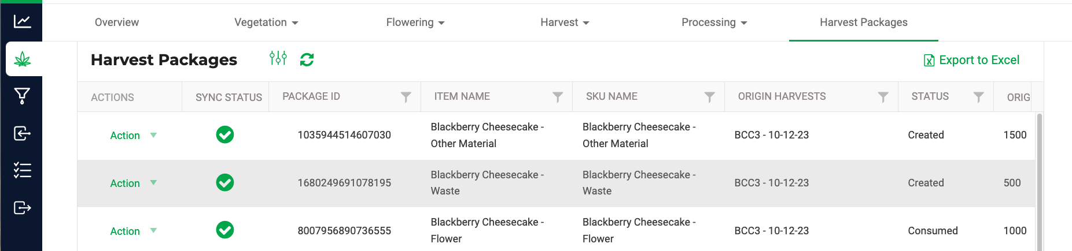Image resolution: width=1072 pixels, height=251 pixels.
Task: Open Package ID column filter
Action: [x=406, y=97]
